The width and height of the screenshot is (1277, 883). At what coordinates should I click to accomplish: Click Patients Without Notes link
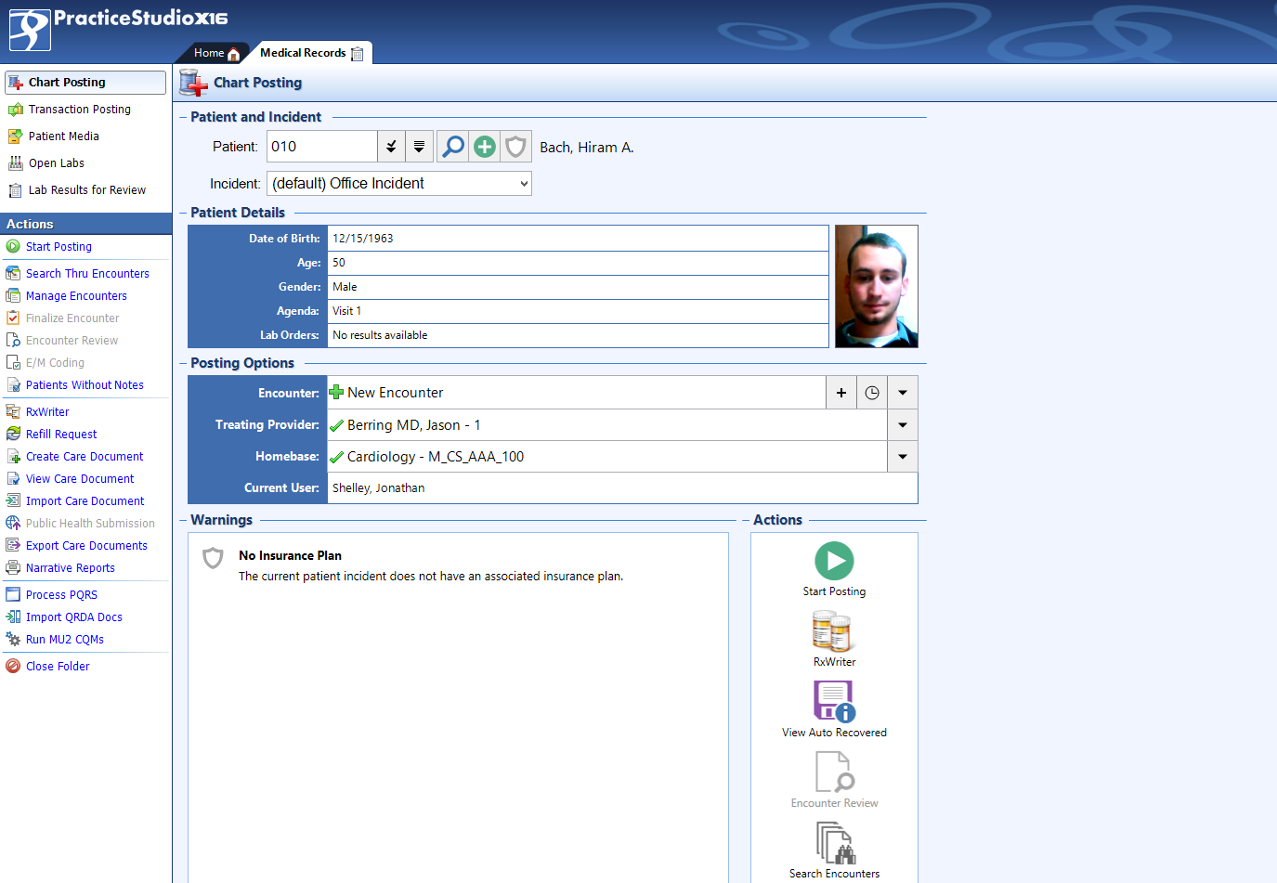[85, 385]
